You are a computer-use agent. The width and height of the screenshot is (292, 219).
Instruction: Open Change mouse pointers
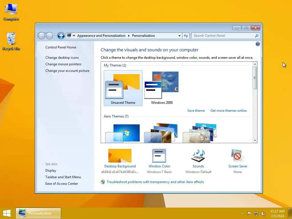tap(63, 64)
